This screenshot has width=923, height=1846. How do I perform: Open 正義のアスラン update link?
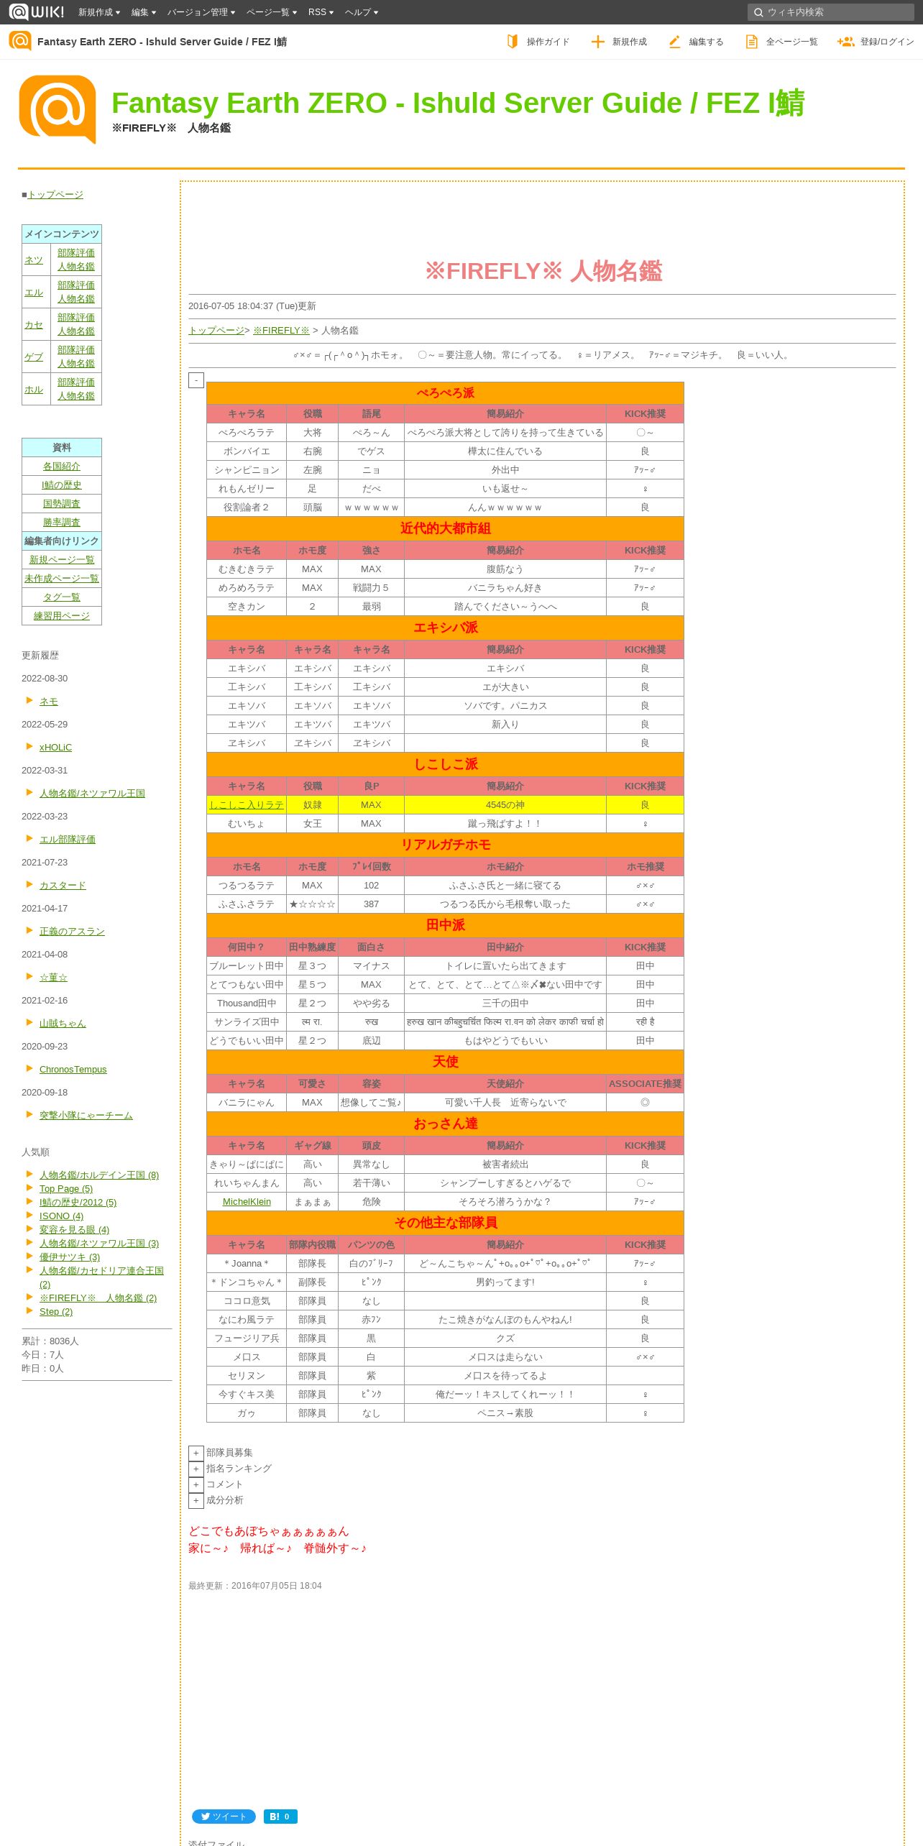[72, 932]
